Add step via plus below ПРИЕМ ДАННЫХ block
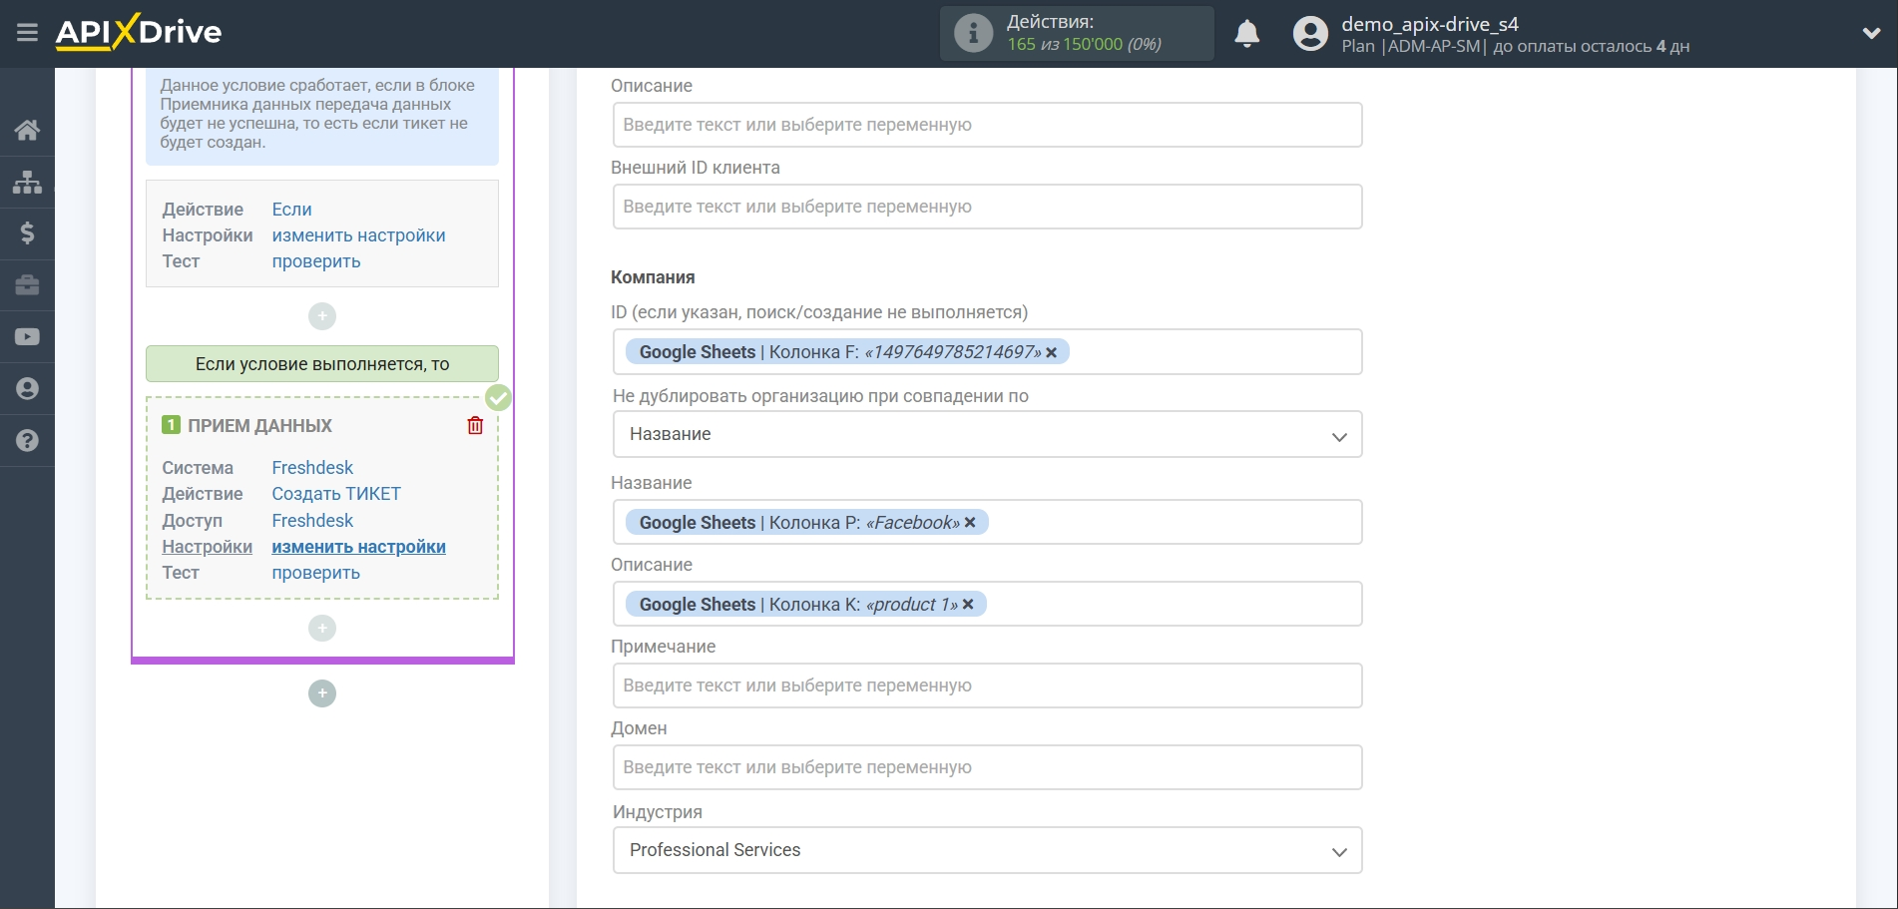 click(322, 628)
